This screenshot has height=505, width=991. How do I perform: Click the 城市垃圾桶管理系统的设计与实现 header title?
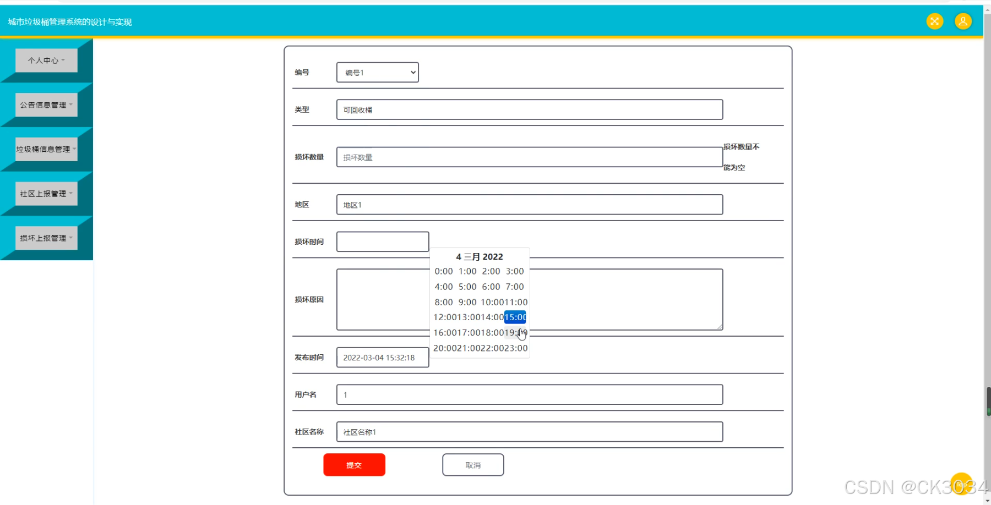tap(70, 22)
